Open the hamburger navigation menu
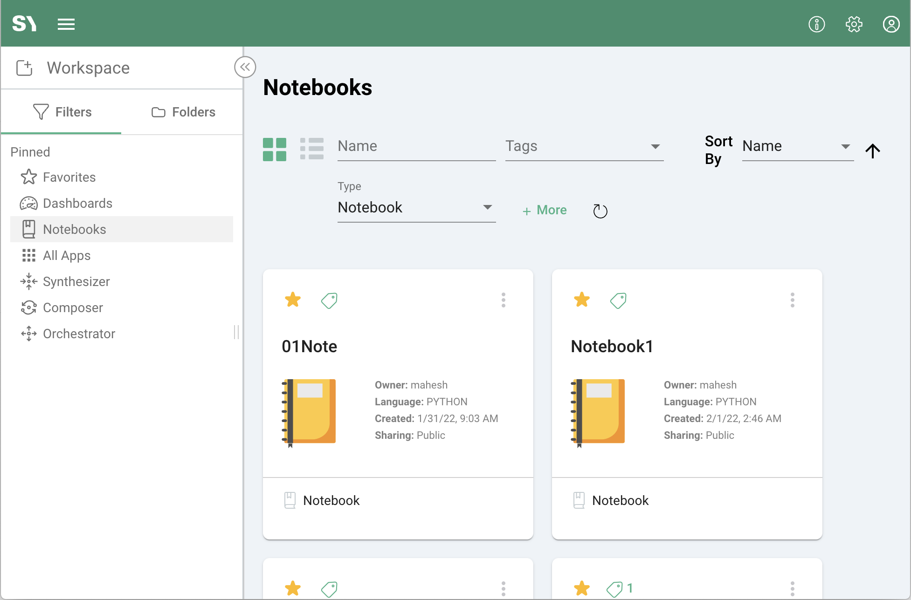The height and width of the screenshot is (600, 911). [x=66, y=24]
